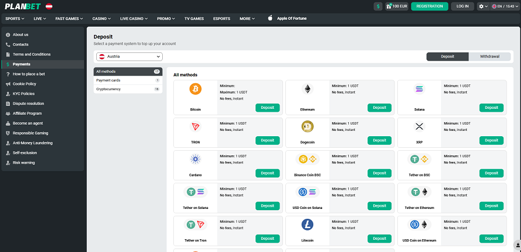Click the PLANBET logo
This screenshot has width=521, height=252.
(x=23, y=6)
